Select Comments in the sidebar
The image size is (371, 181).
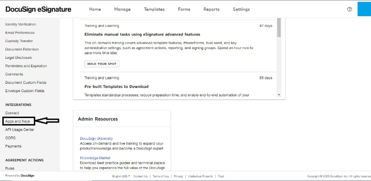(x=14, y=74)
